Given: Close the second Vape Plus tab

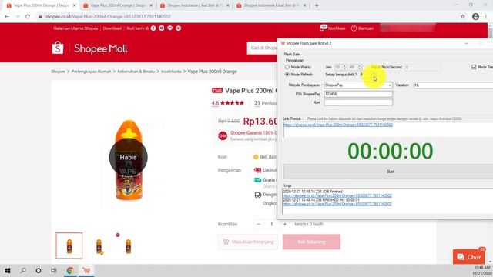Looking at the screenshot, I should (151, 5).
